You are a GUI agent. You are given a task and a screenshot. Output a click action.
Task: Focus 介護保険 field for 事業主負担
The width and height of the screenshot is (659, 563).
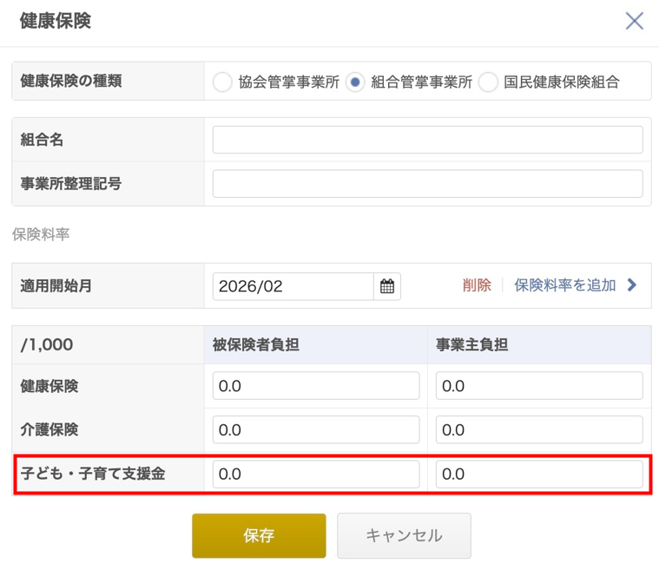[x=539, y=429]
